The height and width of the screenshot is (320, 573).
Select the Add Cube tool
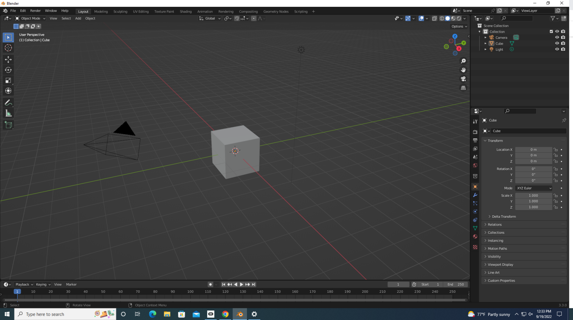(8, 125)
